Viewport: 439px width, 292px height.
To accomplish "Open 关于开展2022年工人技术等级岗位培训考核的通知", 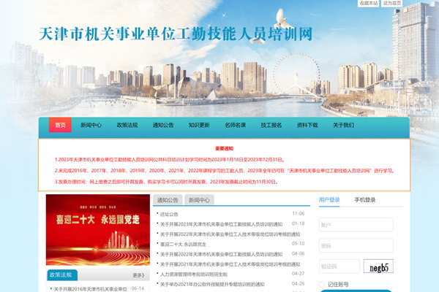I will point(230,234).
